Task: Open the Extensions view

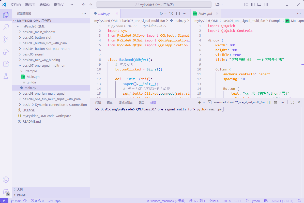Action: [x=6, y=64]
